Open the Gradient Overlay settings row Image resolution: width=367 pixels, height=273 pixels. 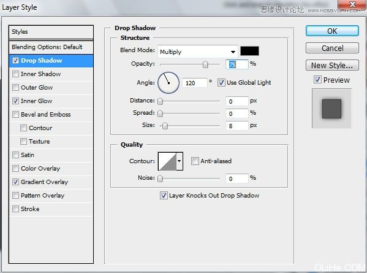(51, 182)
